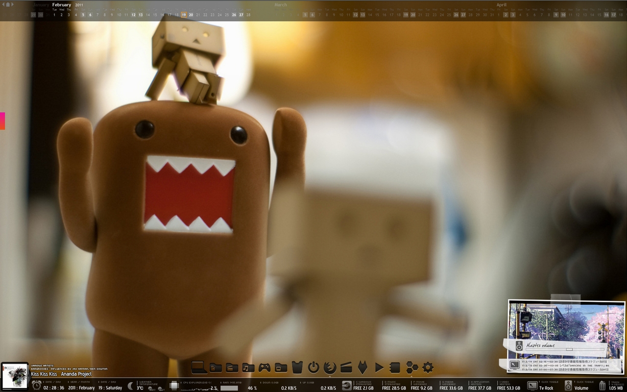Select February 6 in the calendar
Screen dimensions: 627x392
tap(90, 15)
